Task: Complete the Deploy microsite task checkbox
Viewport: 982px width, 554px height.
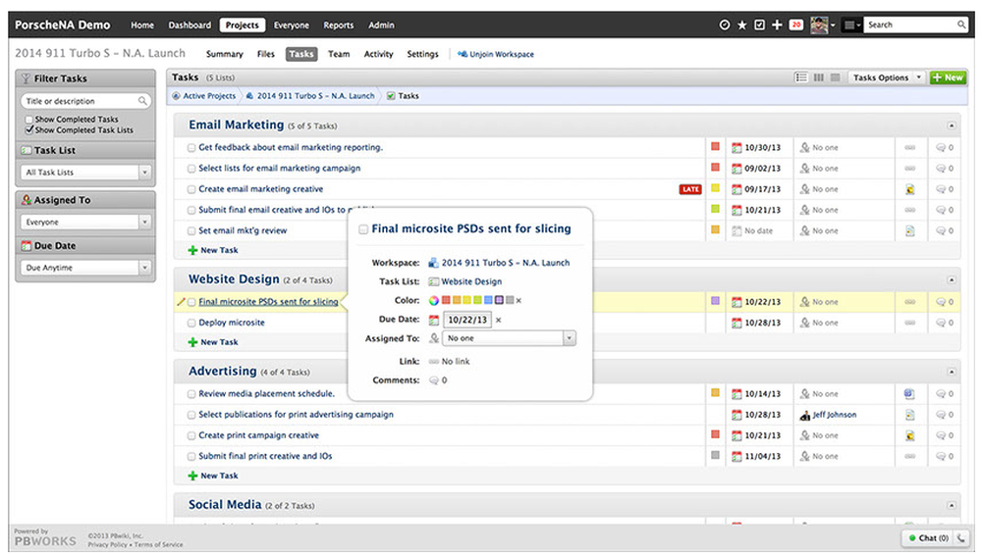Action: (x=191, y=324)
